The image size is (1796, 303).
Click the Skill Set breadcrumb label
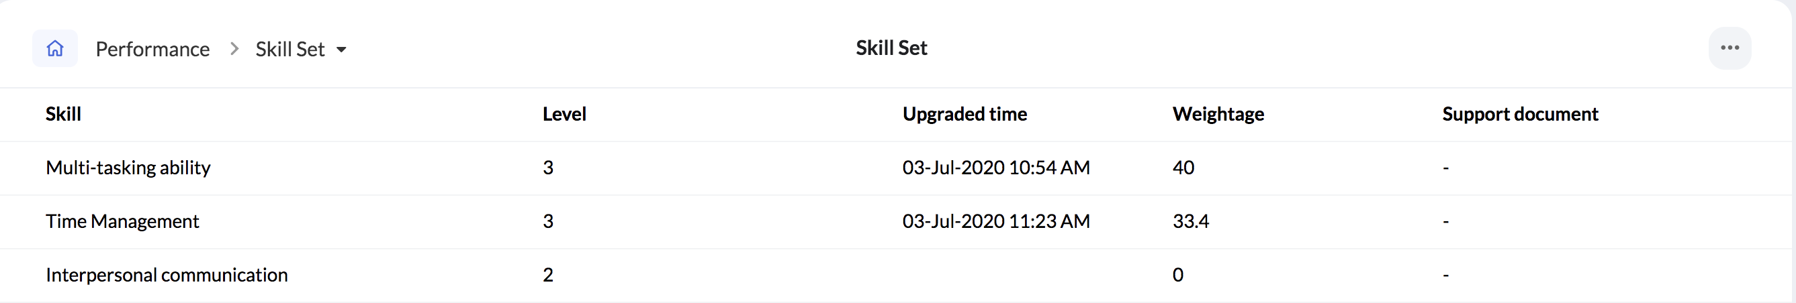pyautogui.click(x=290, y=50)
